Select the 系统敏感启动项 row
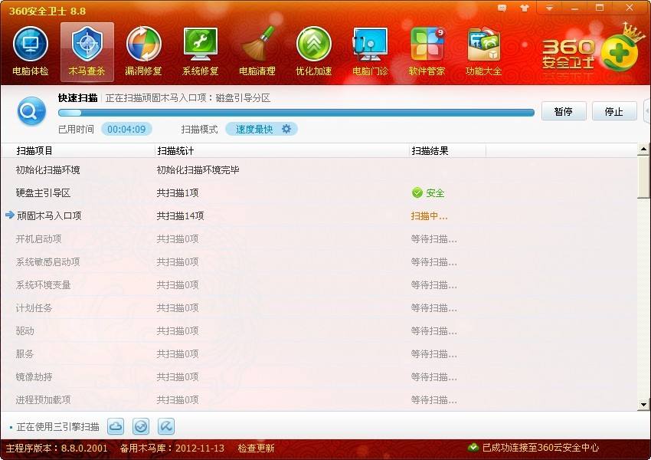Screen dimensions: 651x460 pos(319,261)
